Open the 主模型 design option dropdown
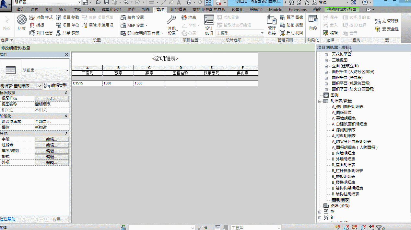This screenshot has width=411, height=230. coord(240,33)
